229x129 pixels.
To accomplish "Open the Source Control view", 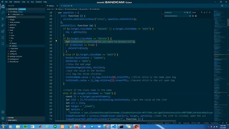I will tap(3, 19).
